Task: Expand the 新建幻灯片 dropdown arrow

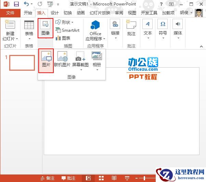Action: point(17,39)
